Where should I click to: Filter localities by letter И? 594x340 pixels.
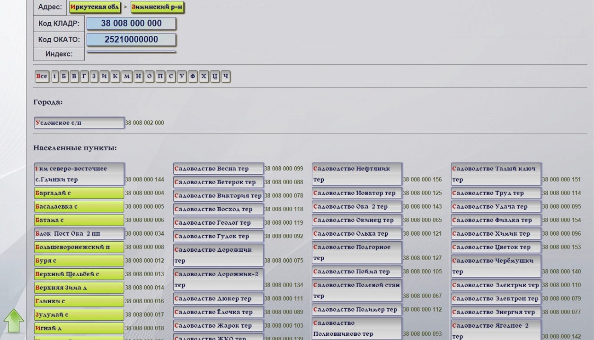pos(104,76)
